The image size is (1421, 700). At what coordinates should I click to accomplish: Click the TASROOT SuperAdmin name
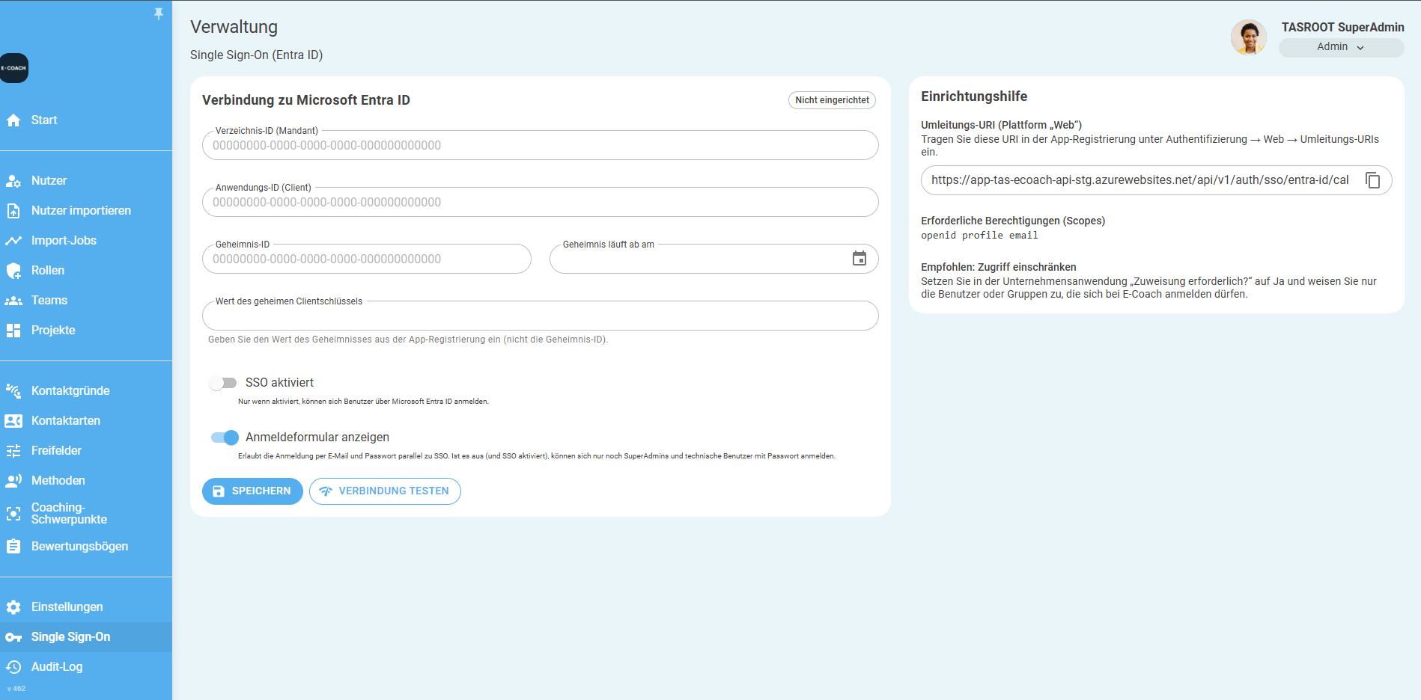pyautogui.click(x=1342, y=27)
